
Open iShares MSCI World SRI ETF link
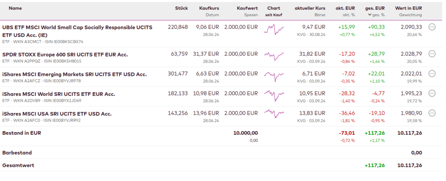pyautogui.click(x=58, y=94)
